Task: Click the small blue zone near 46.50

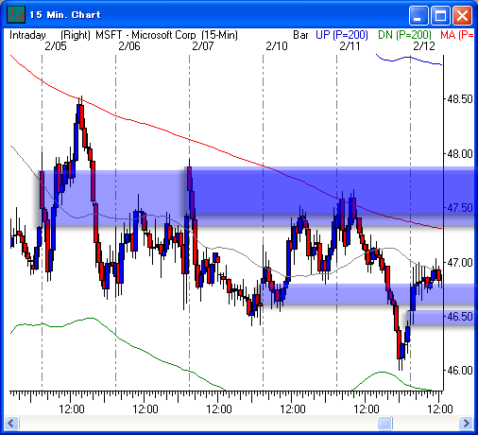Action: tap(441, 318)
